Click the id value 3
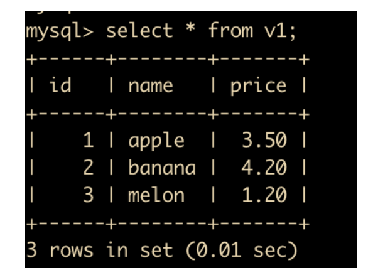The width and height of the screenshot is (373, 275). click(89, 195)
